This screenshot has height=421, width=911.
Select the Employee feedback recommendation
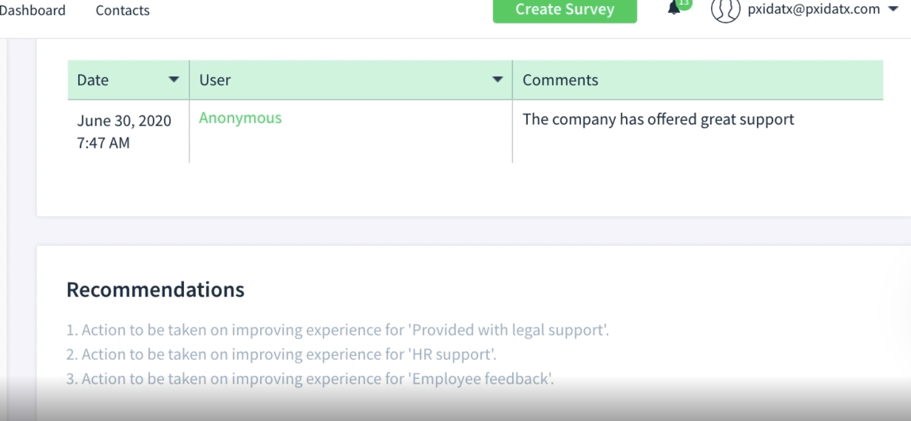point(310,379)
